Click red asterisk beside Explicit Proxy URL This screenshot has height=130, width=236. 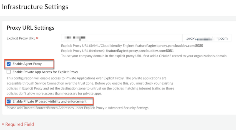37,38
